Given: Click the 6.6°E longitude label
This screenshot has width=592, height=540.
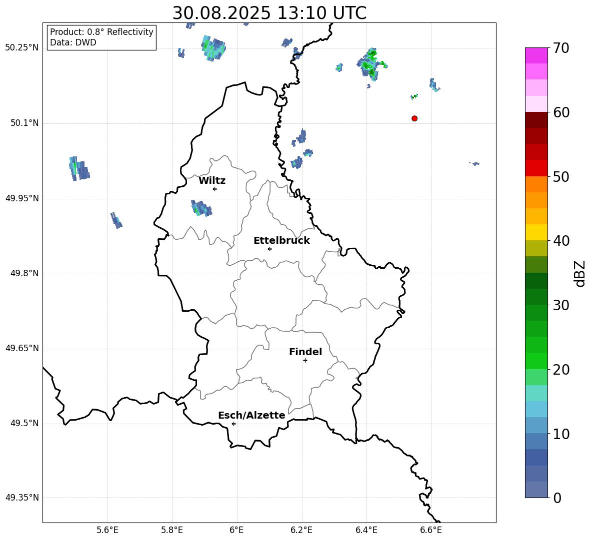Looking at the screenshot, I should tap(431, 530).
